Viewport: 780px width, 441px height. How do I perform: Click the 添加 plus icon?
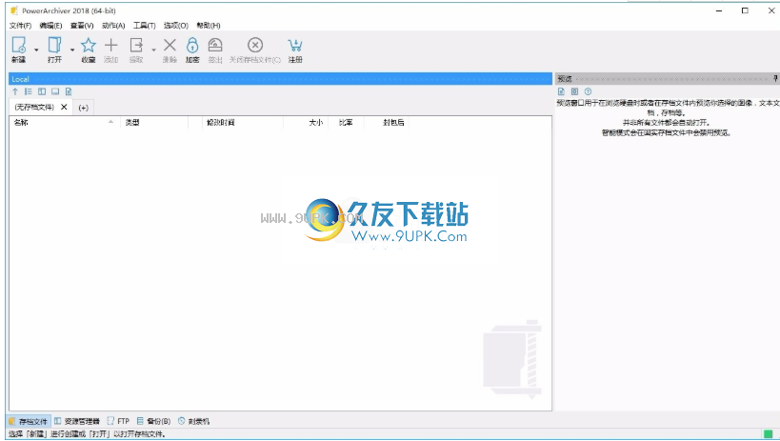coord(110,46)
